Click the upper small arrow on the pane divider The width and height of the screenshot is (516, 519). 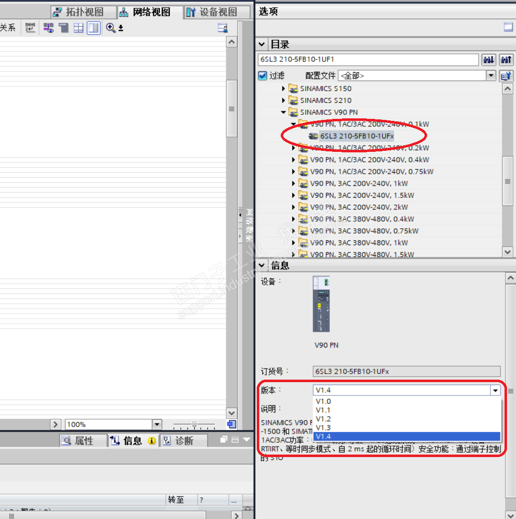point(240,215)
